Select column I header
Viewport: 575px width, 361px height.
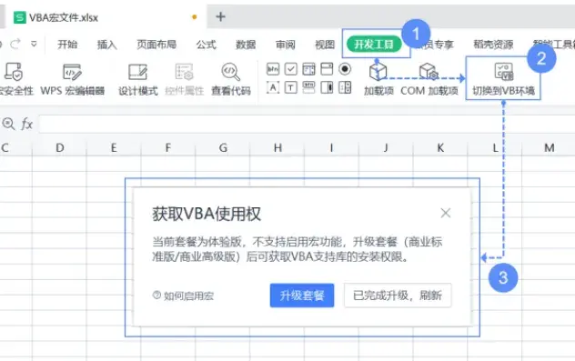click(331, 147)
